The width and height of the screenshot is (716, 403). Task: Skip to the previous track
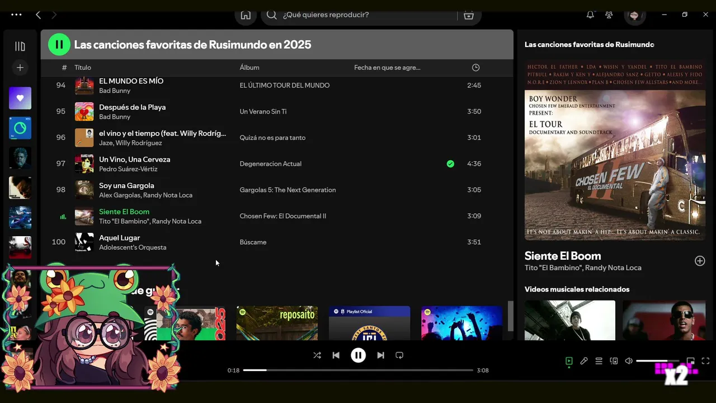336,355
